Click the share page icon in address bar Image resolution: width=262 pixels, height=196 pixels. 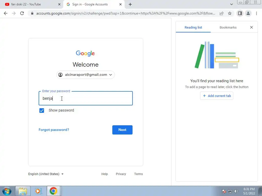coord(222,13)
